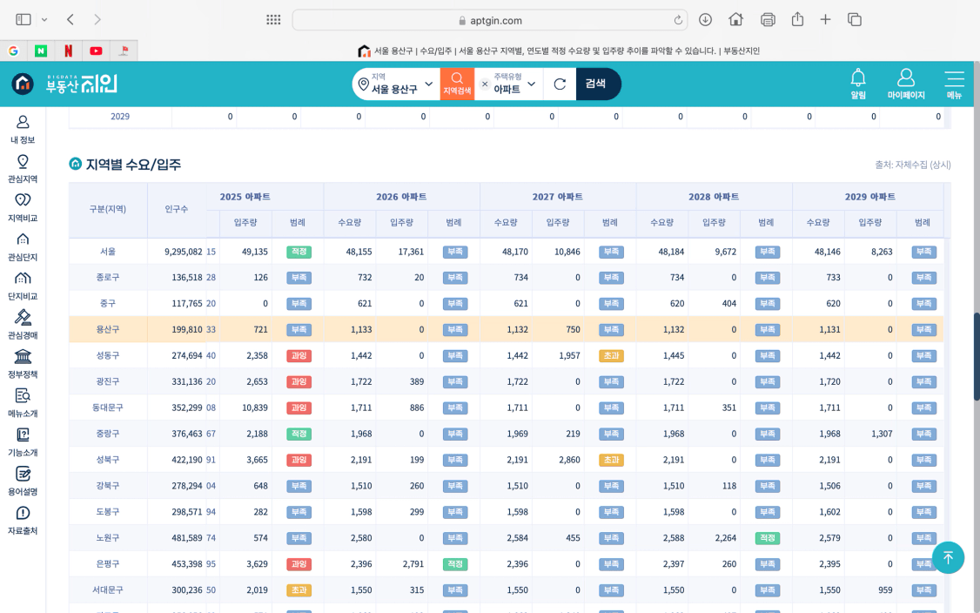The width and height of the screenshot is (980, 613).
Task: Open the 단지비교 sidebar item
Action: tap(23, 286)
